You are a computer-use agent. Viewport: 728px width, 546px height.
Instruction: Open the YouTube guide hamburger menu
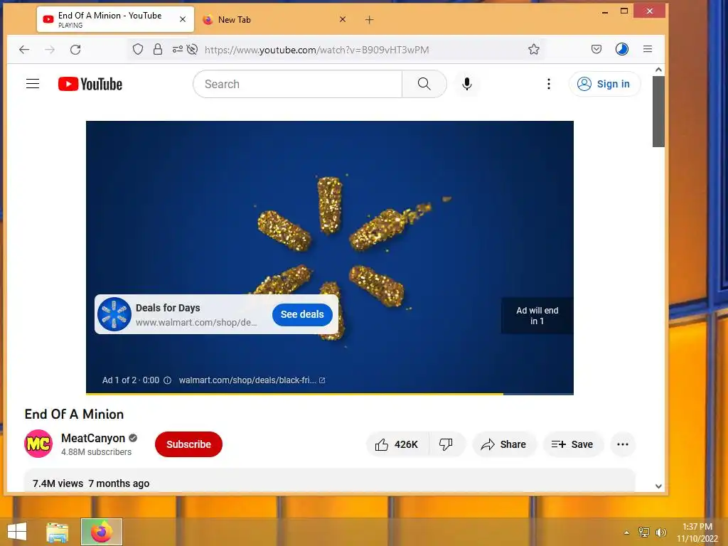[x=33, y=84]
